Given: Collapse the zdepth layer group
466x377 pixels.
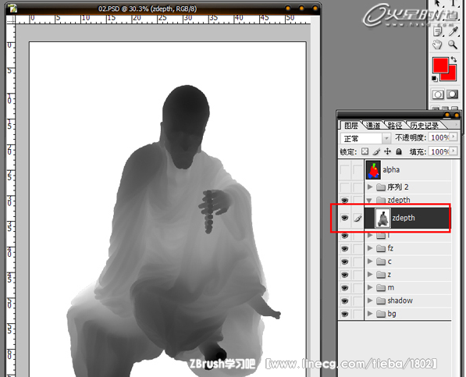Looking at the screenshot, I should click(x=369, y=201).
